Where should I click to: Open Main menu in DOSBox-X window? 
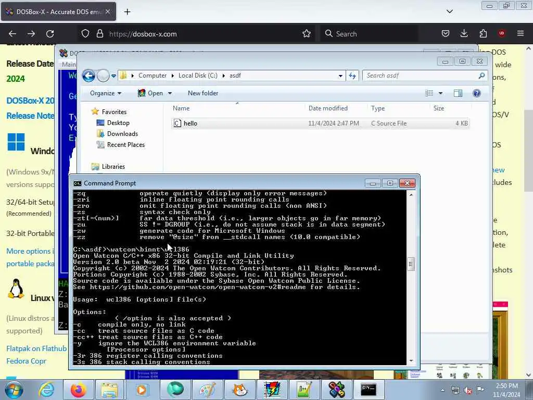coord(68,64)
